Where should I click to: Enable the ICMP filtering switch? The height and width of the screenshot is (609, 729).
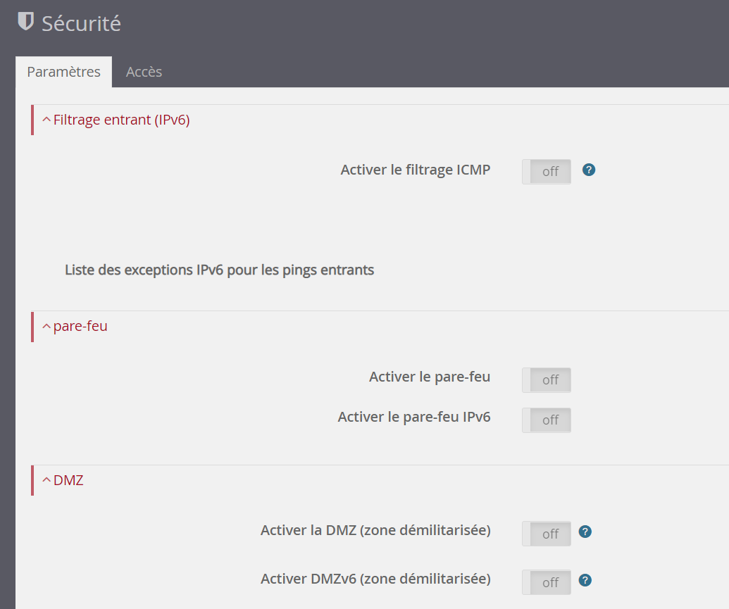(547, 171)
